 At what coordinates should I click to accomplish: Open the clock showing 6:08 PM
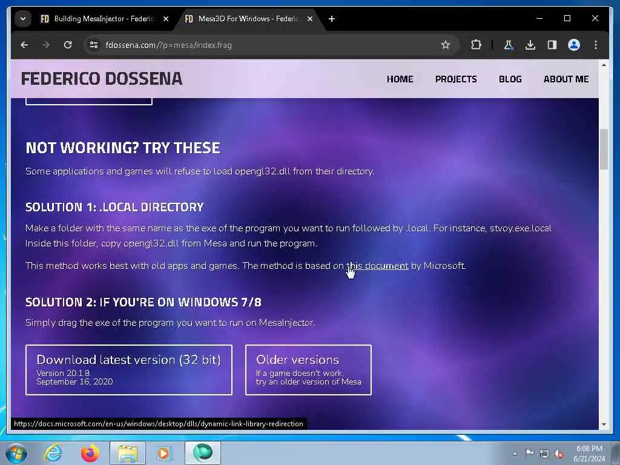point(589,453)
